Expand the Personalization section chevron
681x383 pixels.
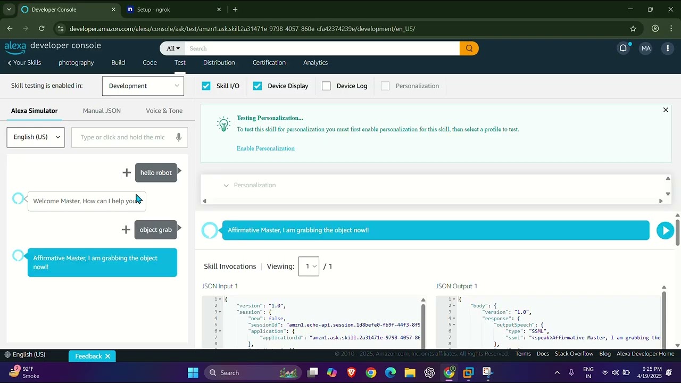226,186
